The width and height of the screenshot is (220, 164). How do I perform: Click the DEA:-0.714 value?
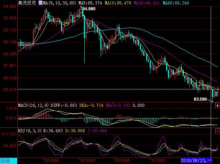click(x=91, y=105)
